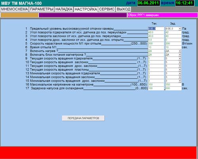Select cooling delay set field on row 17
The image size is (198, 159).
click(x=173, y=88)
